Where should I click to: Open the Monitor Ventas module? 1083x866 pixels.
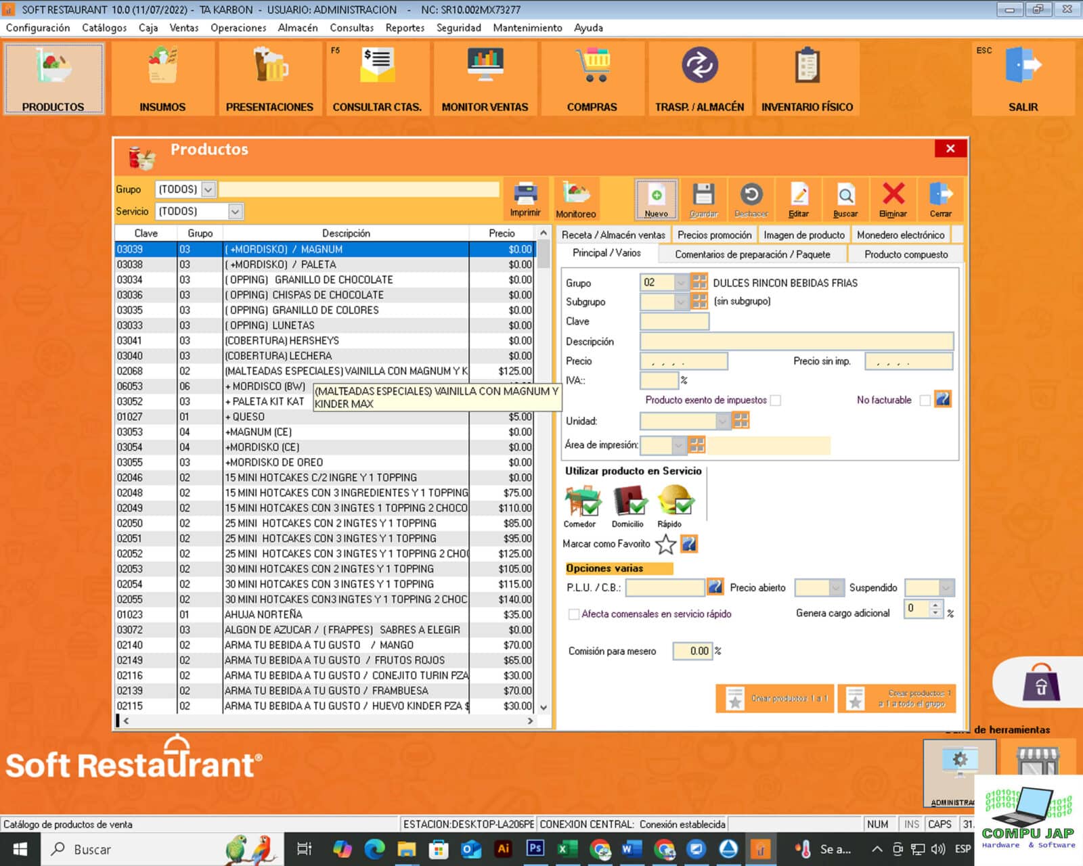pos(485,78)
